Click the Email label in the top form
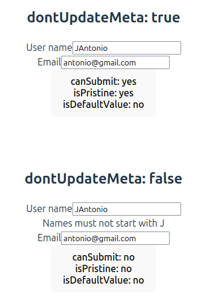 coord(49,62)
